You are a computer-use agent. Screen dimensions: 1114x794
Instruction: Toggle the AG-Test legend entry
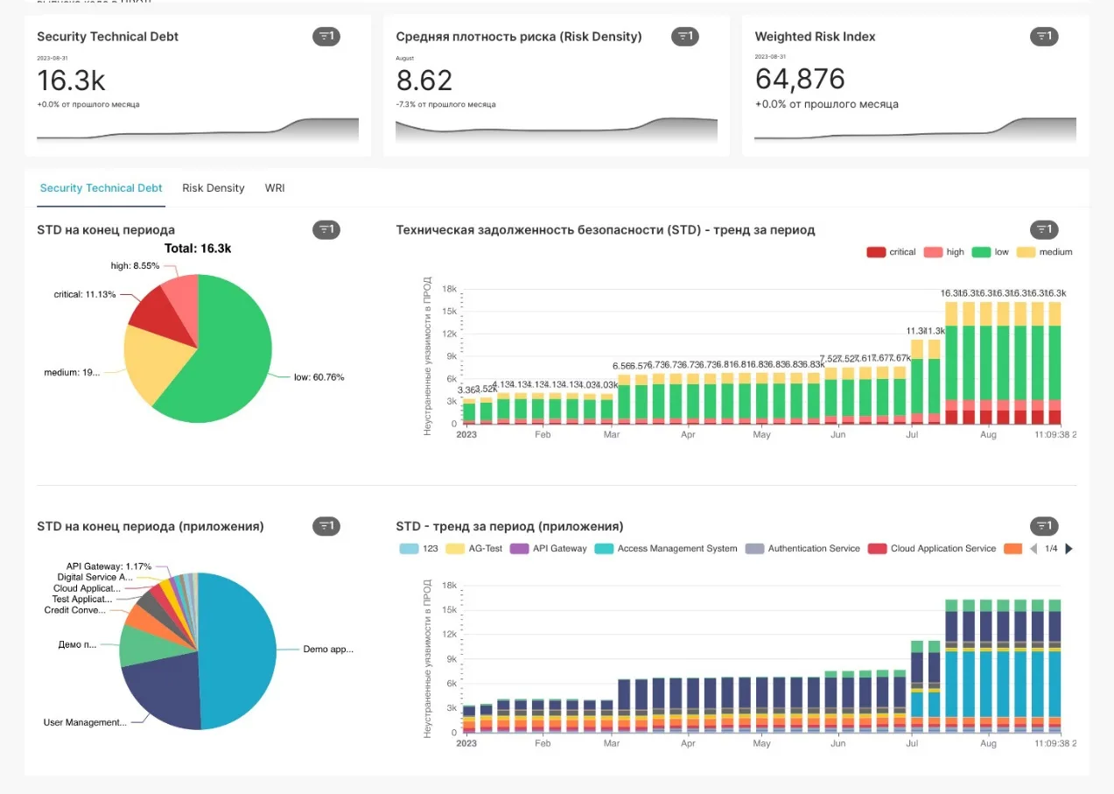pyautogui.click(x=473, y=549)
